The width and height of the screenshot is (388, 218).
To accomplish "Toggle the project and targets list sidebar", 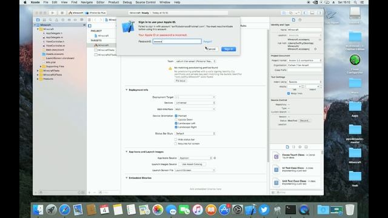I will click(90, 25).
